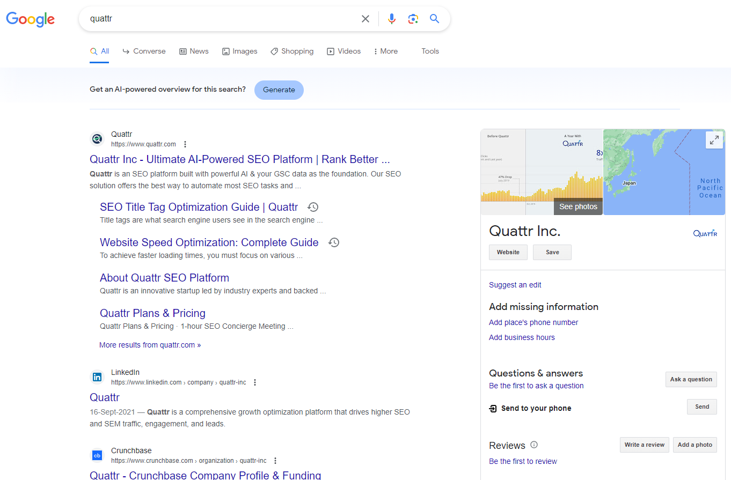Open the Quattr Inc Ultimate AI-Powered SEO result
The image size is (731, 480).
tap(240, 159)
